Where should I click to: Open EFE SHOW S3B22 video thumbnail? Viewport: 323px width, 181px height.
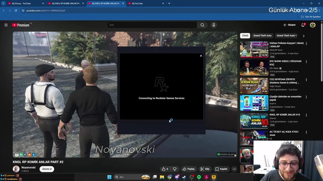tap(254, 68)
